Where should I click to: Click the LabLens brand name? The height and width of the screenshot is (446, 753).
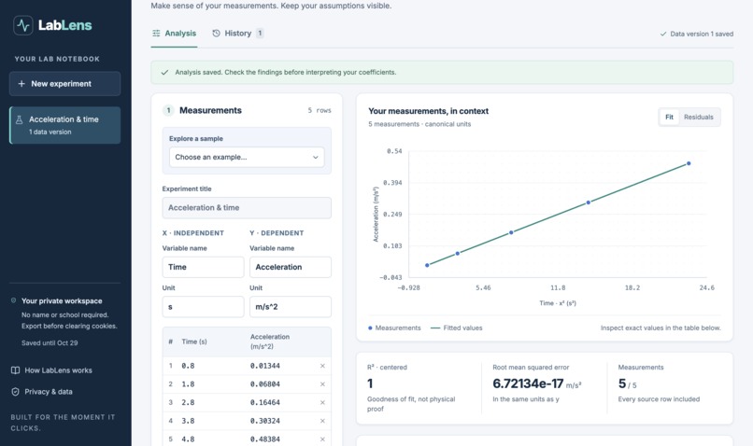click(64, 25)
